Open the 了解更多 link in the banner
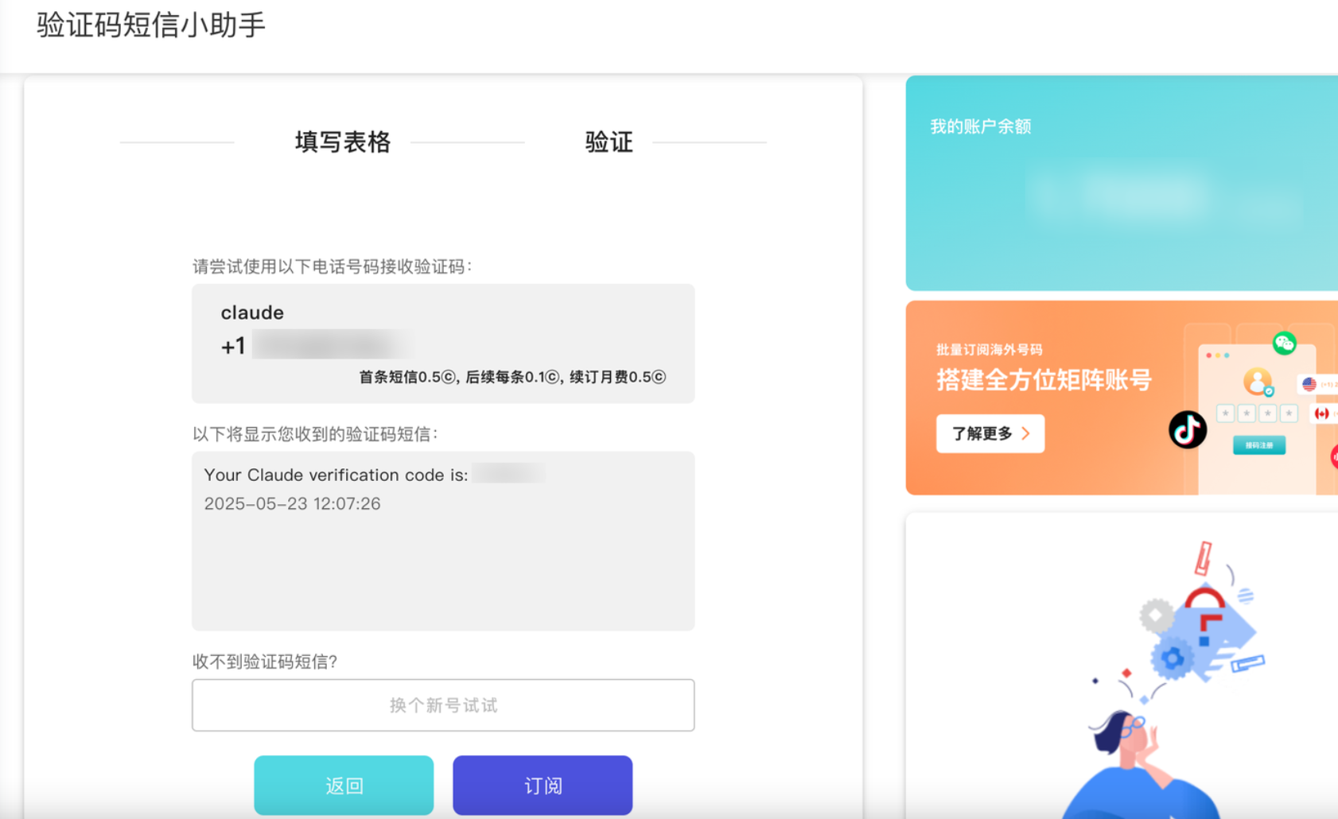The width and height of the screenshot is (1338, 819). point(990,433)
